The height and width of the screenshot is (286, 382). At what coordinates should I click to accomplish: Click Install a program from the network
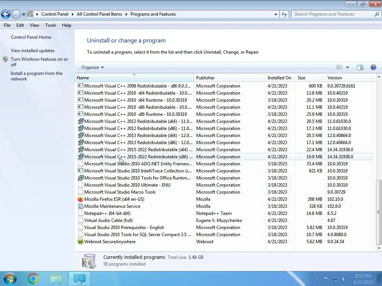[37, 76]
